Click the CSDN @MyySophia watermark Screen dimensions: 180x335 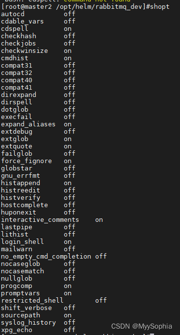[141, 326]
